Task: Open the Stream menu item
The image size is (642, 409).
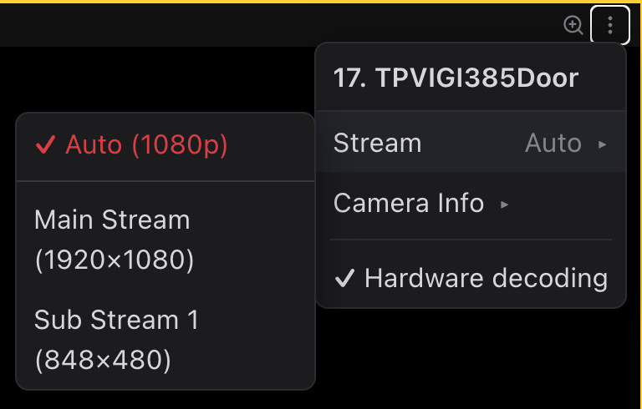Action: pyautogui.click(x=378, y=144)
